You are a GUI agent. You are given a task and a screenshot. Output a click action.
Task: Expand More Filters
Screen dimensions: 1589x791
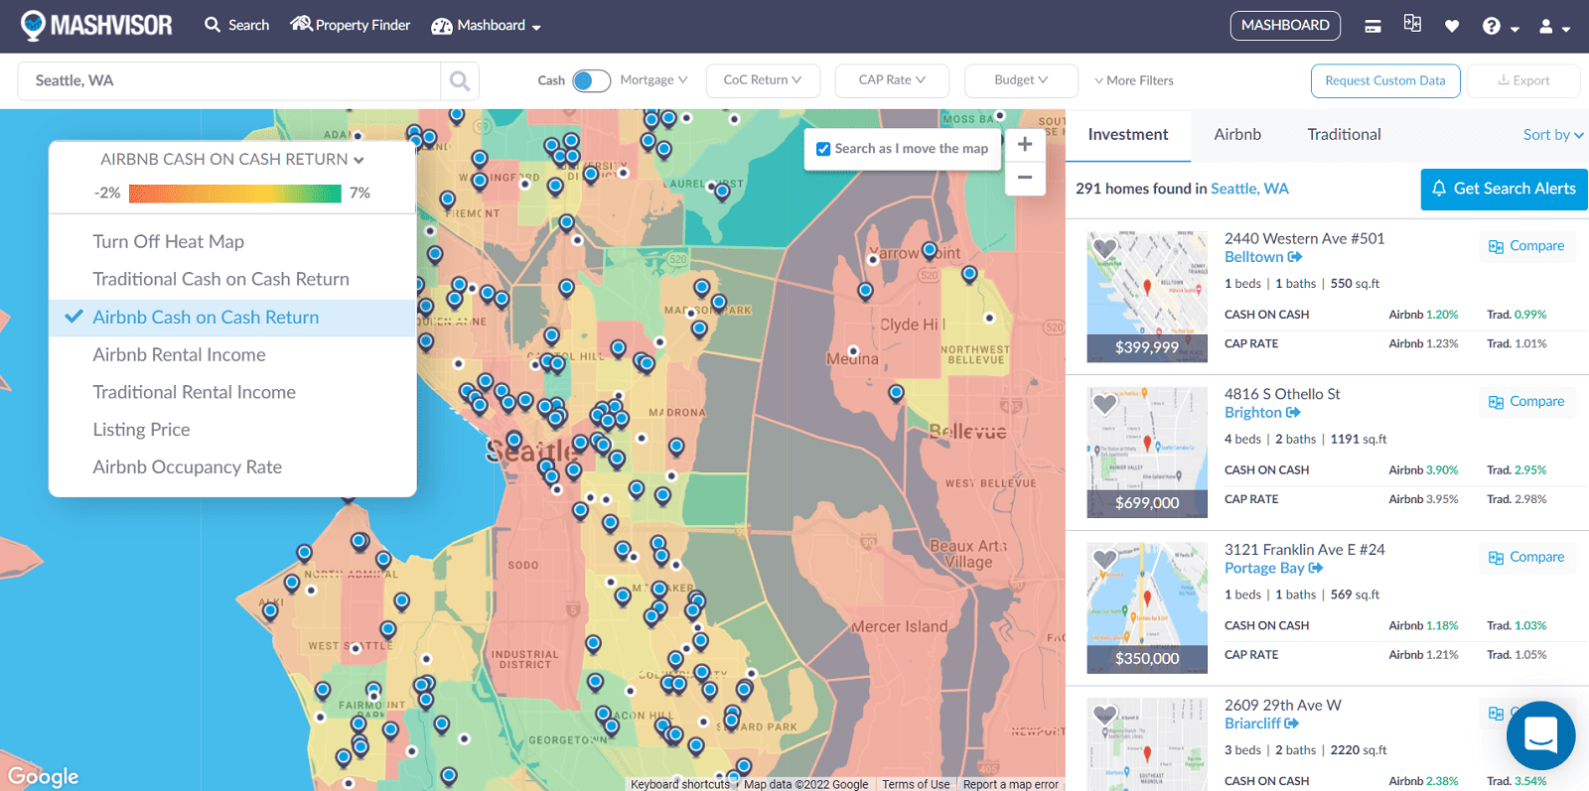1134,80
